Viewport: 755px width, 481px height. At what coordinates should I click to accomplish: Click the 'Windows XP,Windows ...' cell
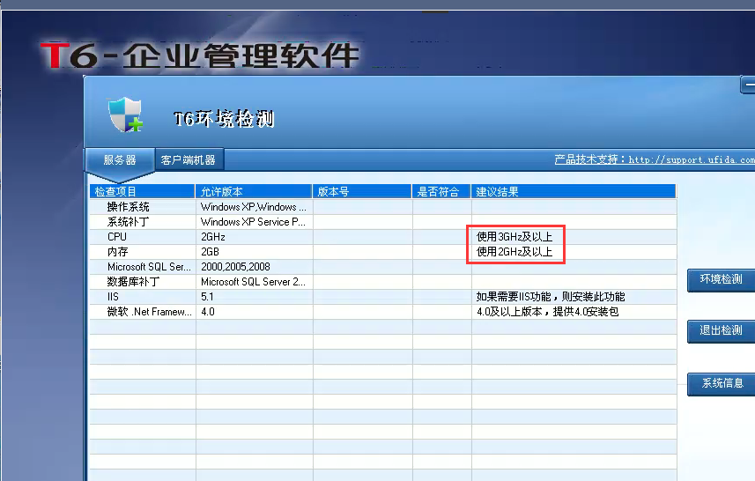pos(253,207)
